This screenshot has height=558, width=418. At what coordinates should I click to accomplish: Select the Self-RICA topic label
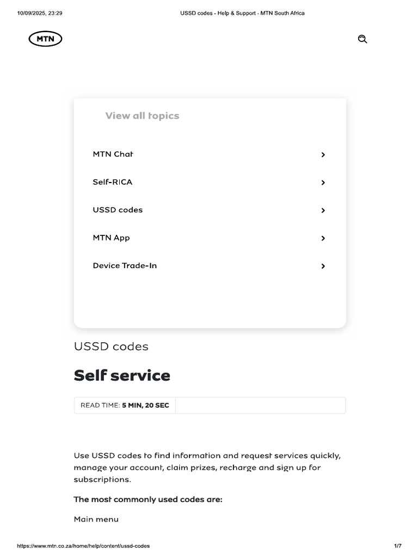(x=113, y=182)
